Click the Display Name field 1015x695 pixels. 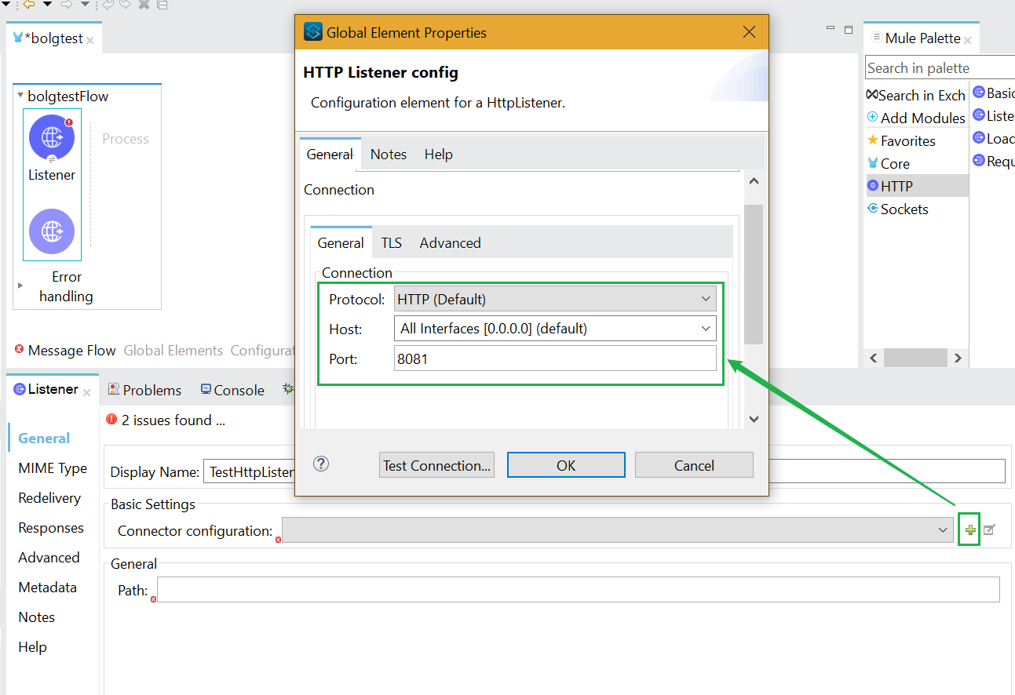coord(604,472)
